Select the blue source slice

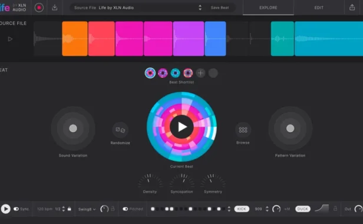(x=215, y=38)
